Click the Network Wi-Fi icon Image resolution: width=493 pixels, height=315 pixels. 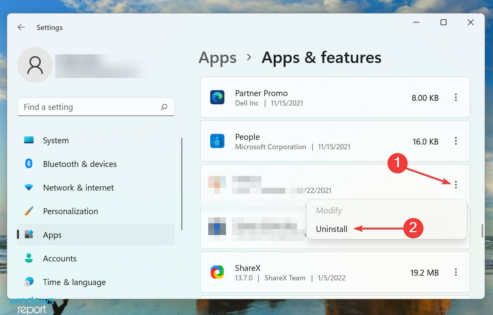pyautogui.click(x=29, y=187)
